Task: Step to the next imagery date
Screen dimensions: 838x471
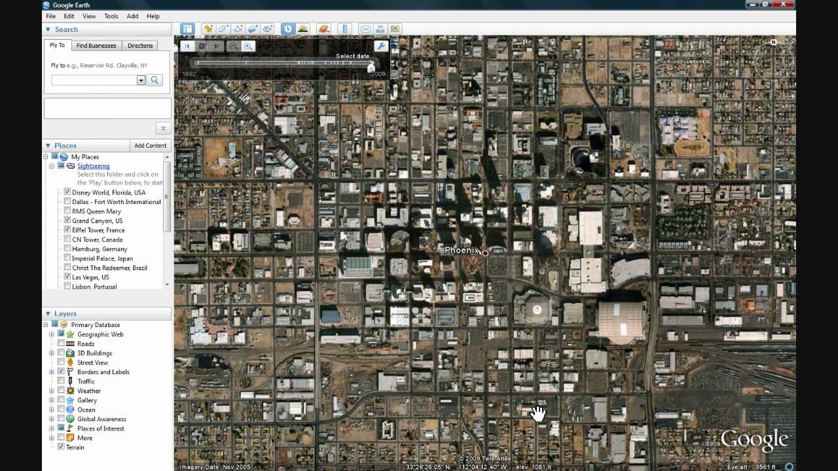Action: click(x=217, y=46)
